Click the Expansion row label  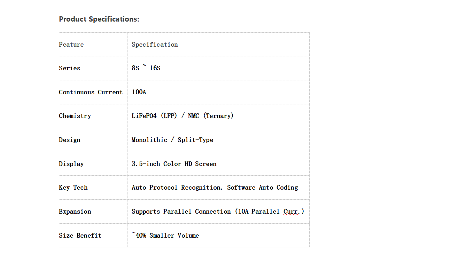point(75,212)
